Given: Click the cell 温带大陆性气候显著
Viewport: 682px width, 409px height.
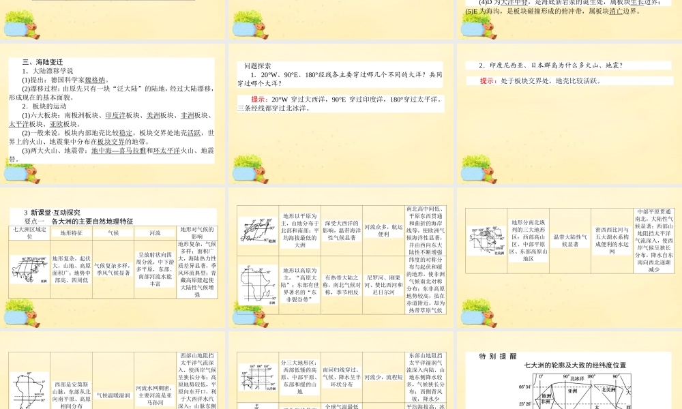Looking at the screenshot, I should 569,241.
